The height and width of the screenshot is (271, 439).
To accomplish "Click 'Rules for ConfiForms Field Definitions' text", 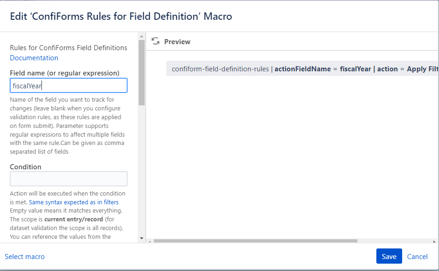I will 69,47.
